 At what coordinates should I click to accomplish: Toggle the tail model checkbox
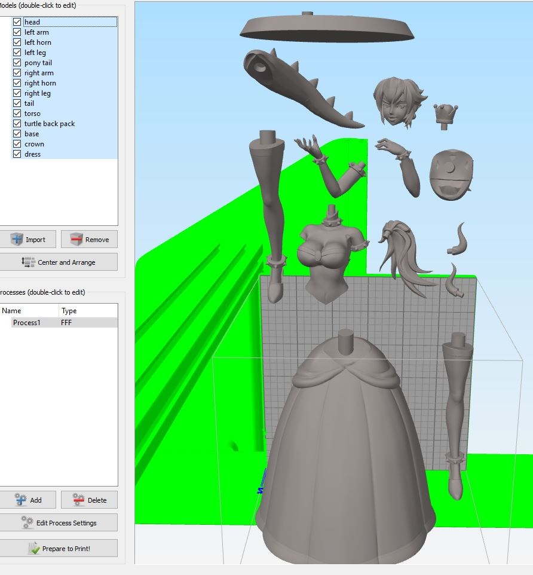click(17, 103)
